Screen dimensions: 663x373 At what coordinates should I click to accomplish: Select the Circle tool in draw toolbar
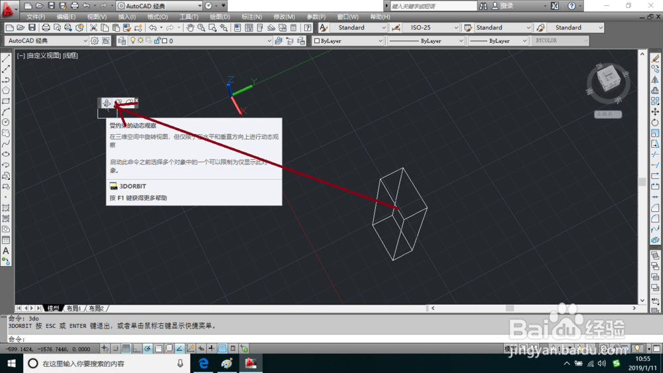point(6,122)
